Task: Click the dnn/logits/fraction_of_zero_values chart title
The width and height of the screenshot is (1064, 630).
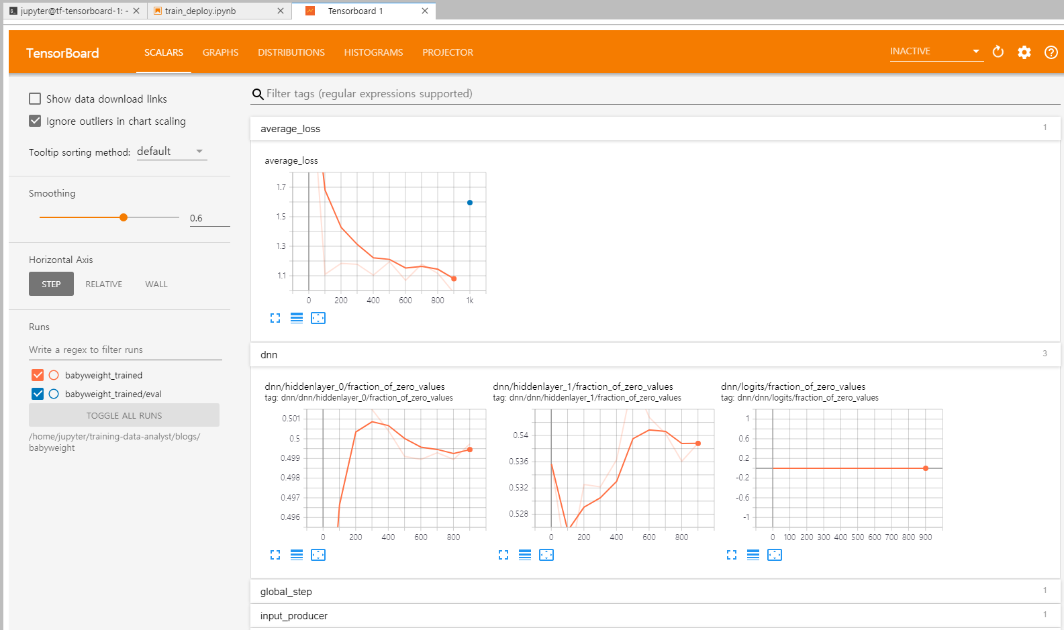Action: point(793,386)
